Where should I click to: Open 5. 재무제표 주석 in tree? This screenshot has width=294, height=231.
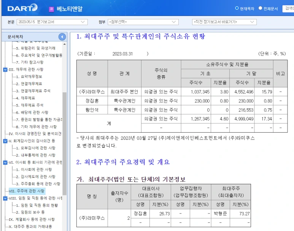30,105
